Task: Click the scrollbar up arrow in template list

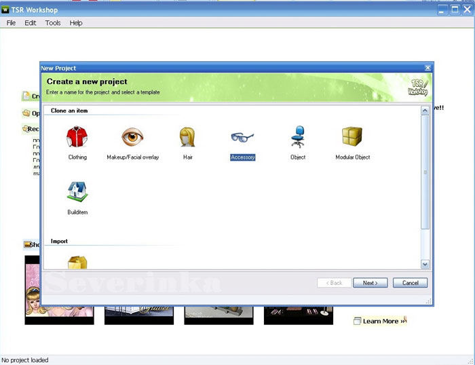Action: [425, 109]
